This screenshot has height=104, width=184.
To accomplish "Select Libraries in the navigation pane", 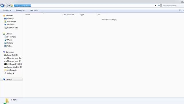I will 9,34.
